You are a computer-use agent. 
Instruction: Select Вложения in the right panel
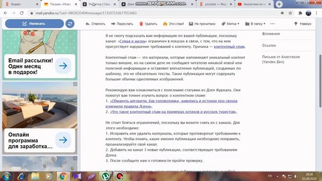271,34
